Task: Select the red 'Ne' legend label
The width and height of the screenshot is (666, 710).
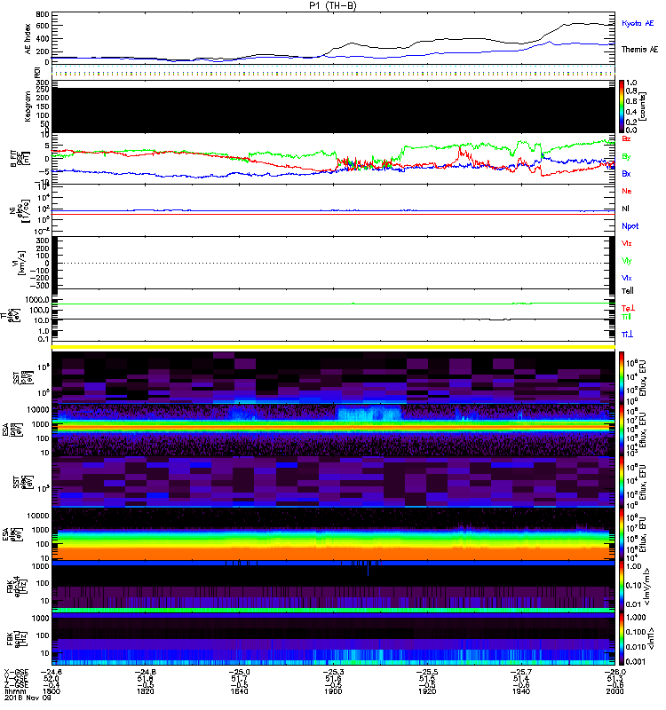Action: point(627,191)
